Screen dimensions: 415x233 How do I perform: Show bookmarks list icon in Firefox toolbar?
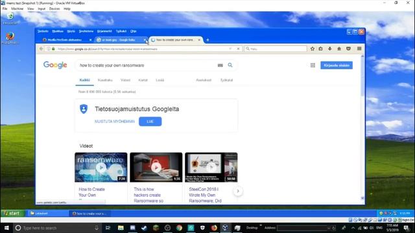(320, 49)
